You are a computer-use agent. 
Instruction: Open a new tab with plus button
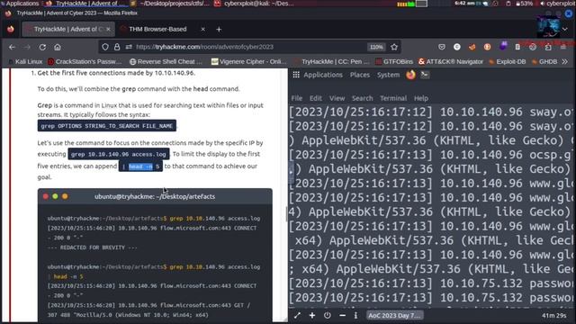(219, 29)
